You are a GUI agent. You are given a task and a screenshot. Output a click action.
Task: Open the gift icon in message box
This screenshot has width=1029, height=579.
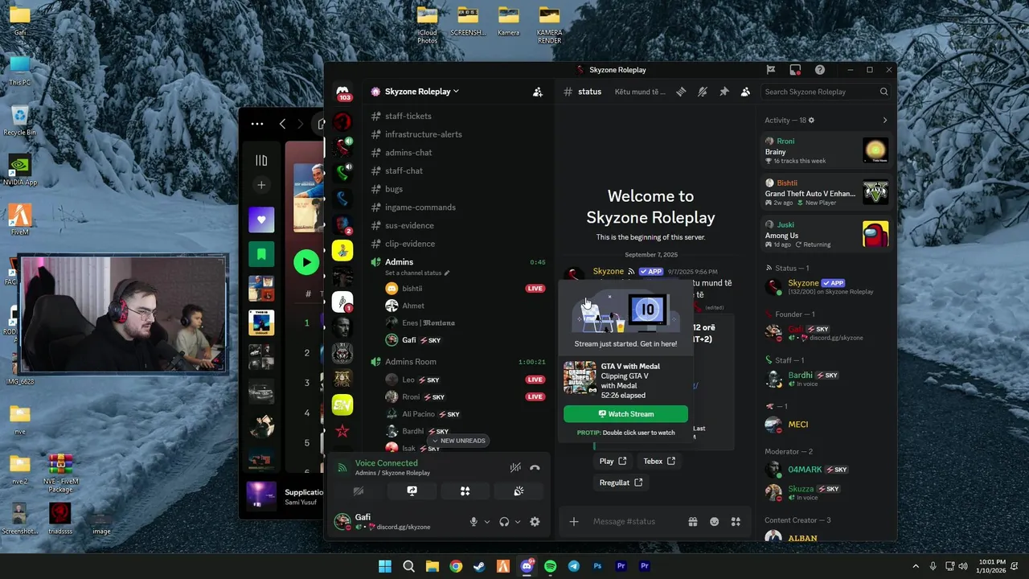coord(693,522)
